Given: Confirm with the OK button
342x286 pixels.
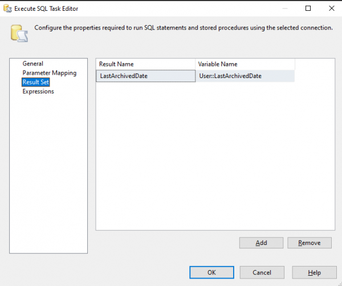Looking at the screenshot, I should [x=212, y=272].
